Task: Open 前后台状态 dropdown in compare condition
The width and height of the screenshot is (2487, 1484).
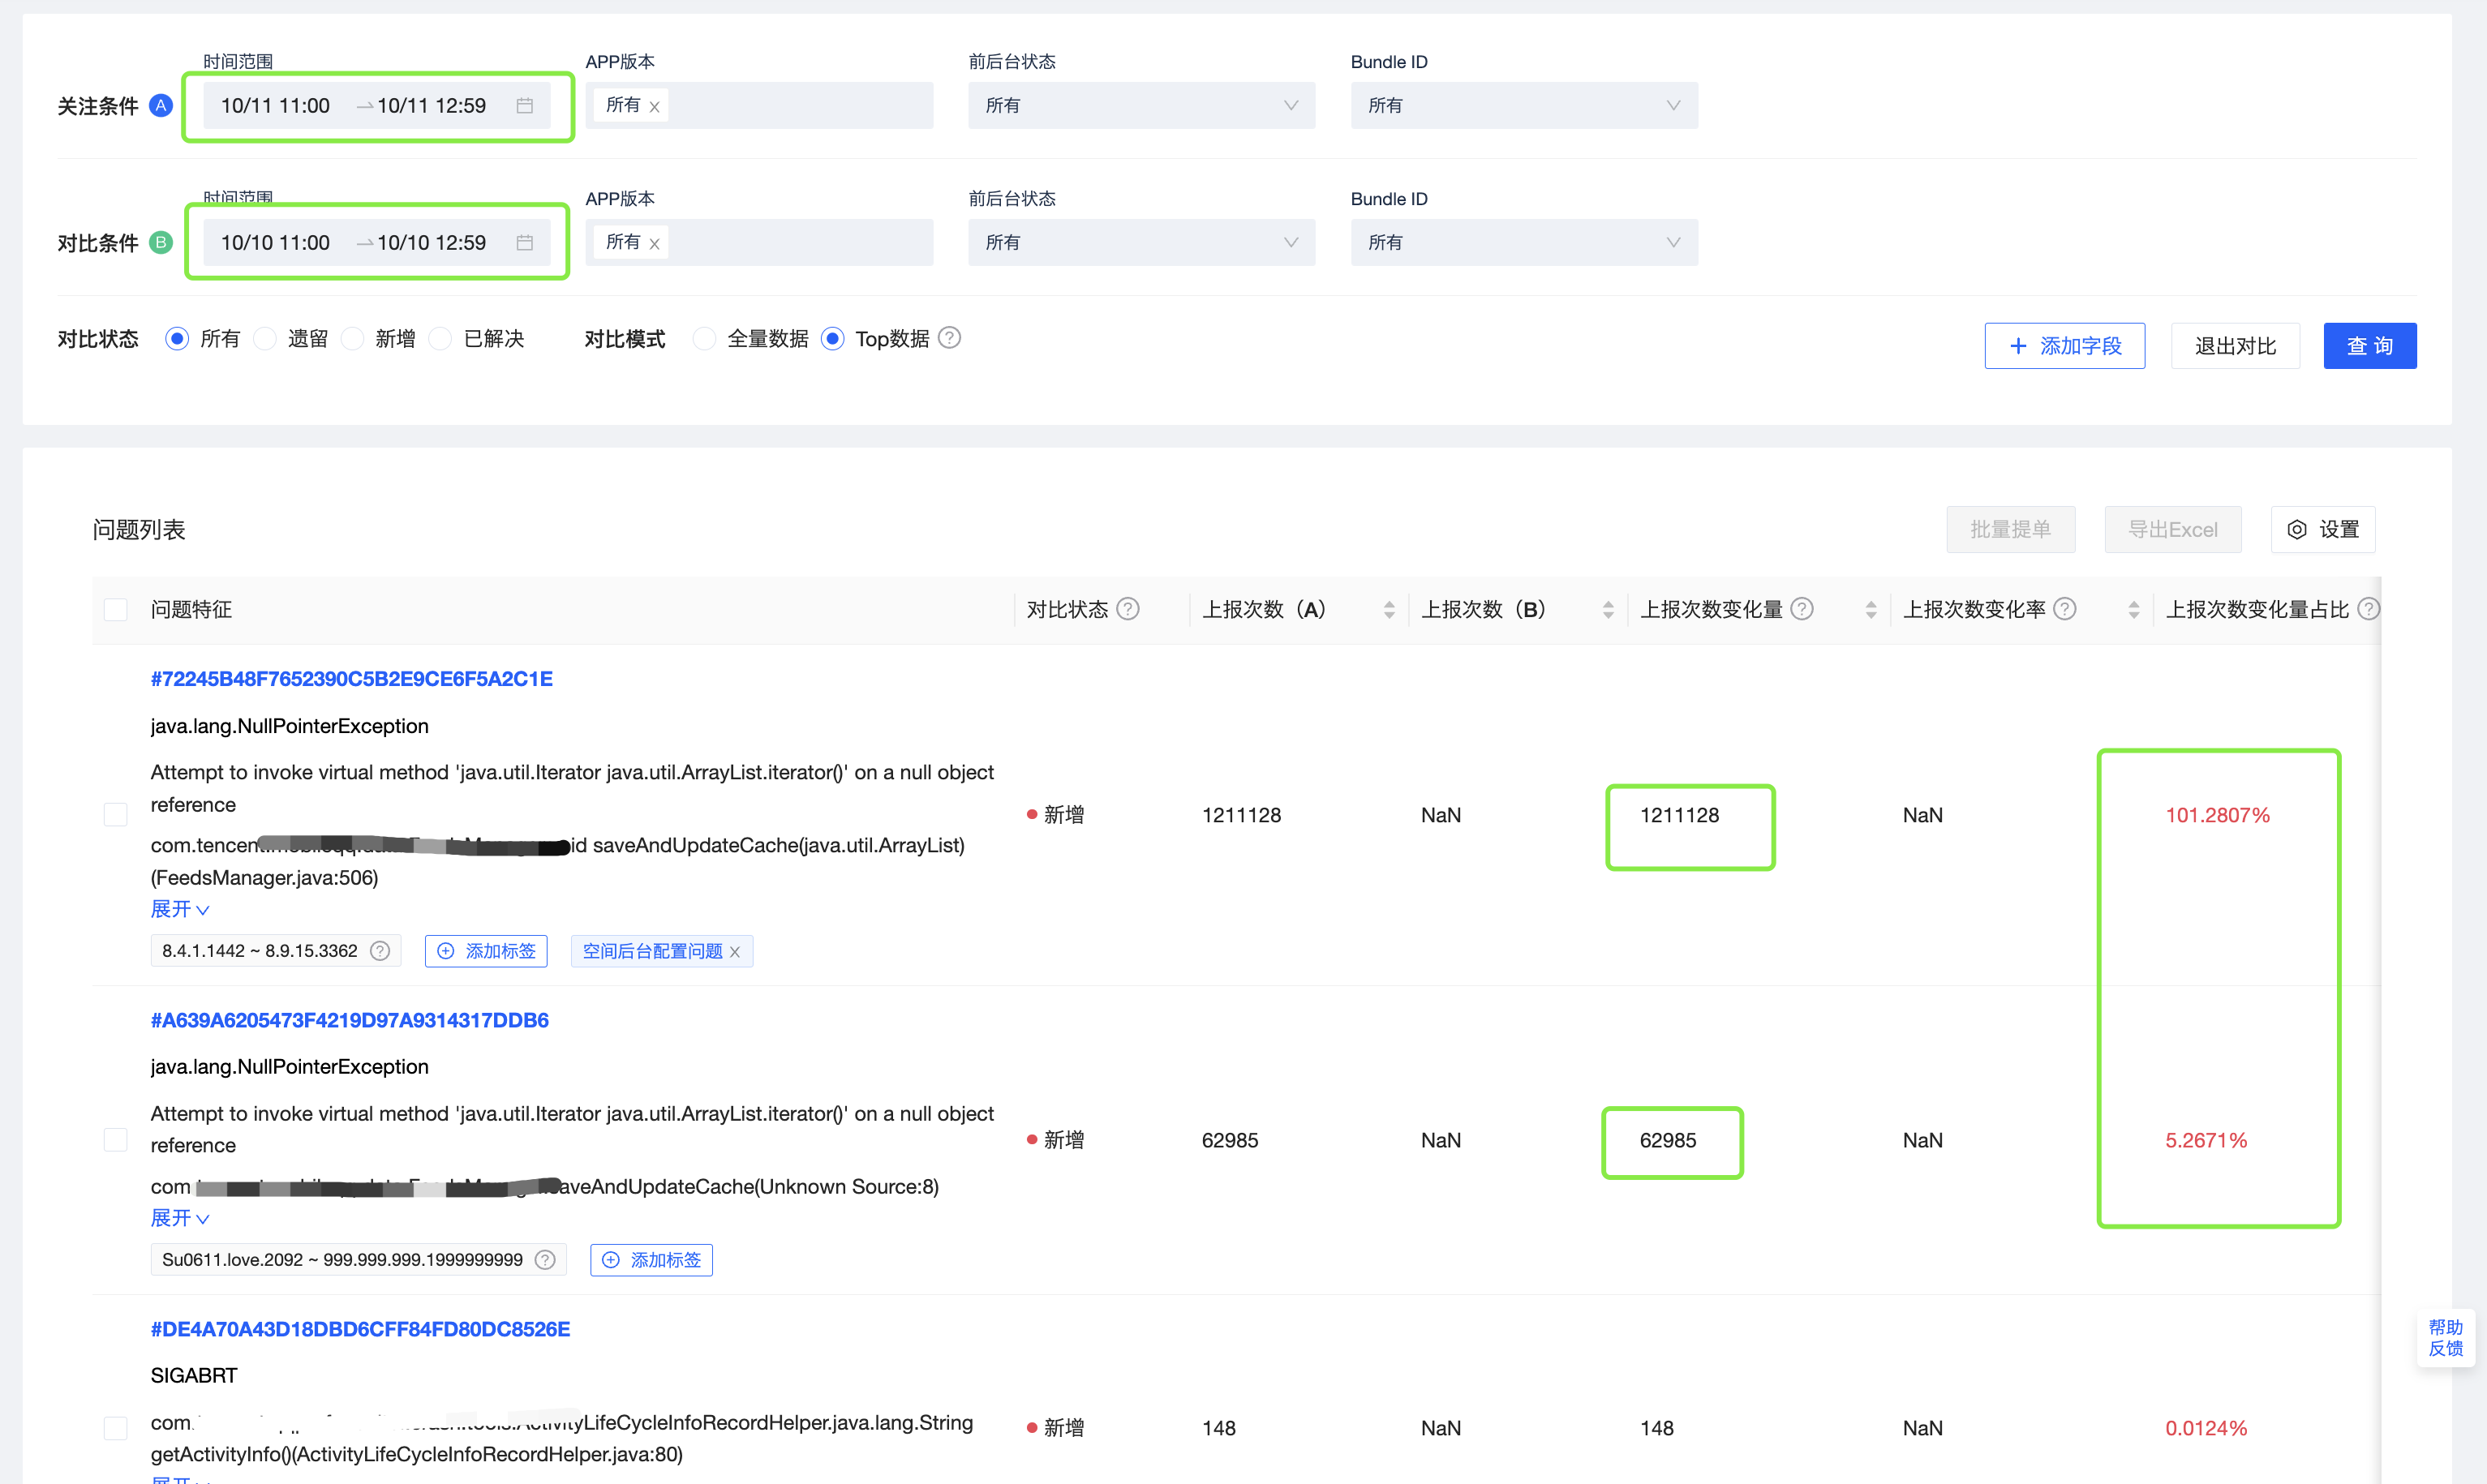Action: [1141, 243]
